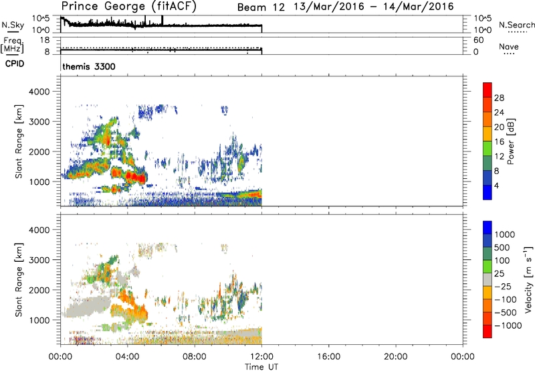Click the blue top band of the Velocity colorbar
Screen dimensions: 535x371
point(488,228)
